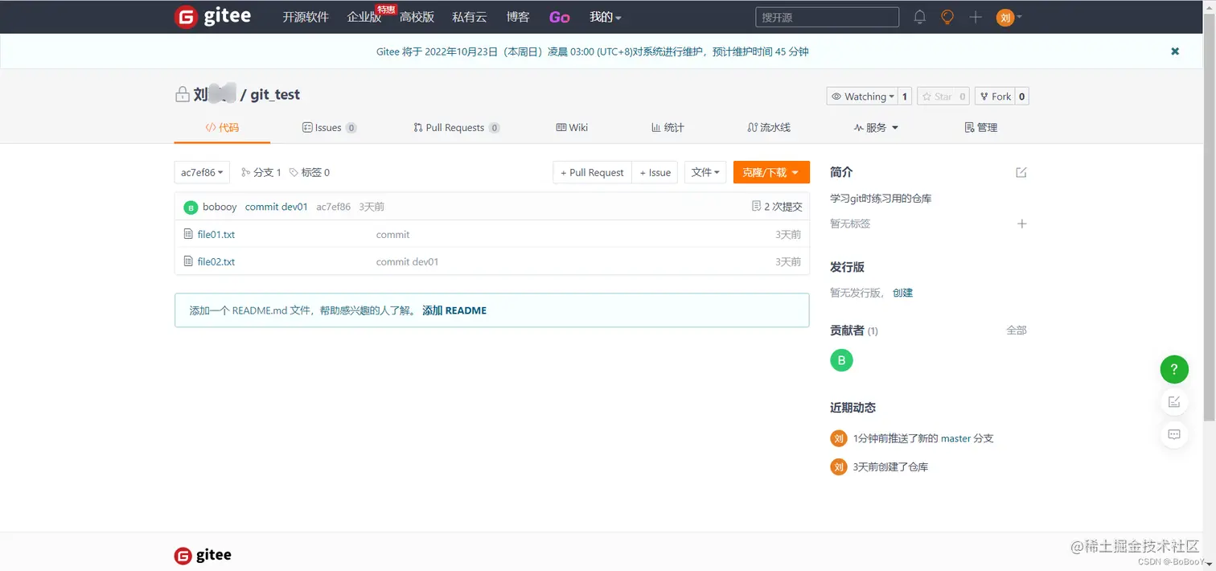Star the git_test repository
This screenshot has height=571, width=1216.
coord(936,97)
